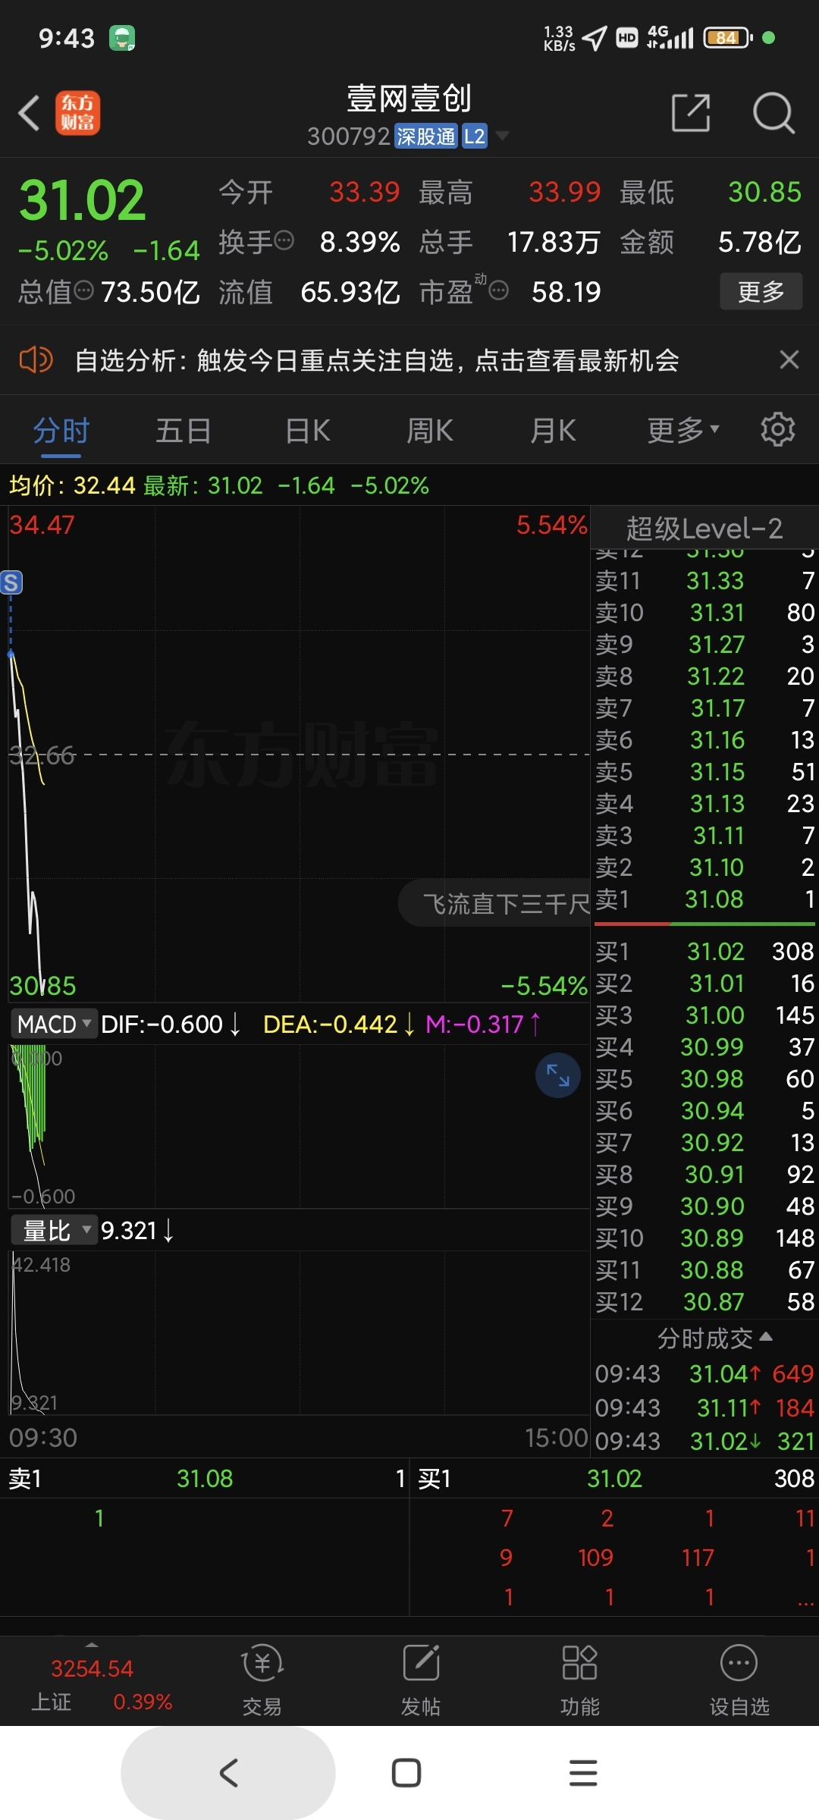The height and width of the screenshot is (1820, 819).
Task: Expand the queue ellipsis for more orders
Action: [805, 1599]
